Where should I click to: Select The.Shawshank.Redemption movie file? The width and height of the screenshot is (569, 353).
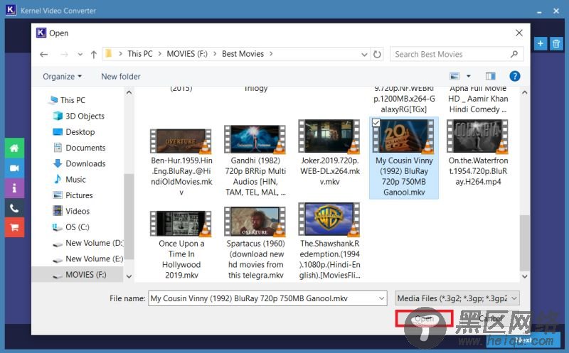coord(329,241)
